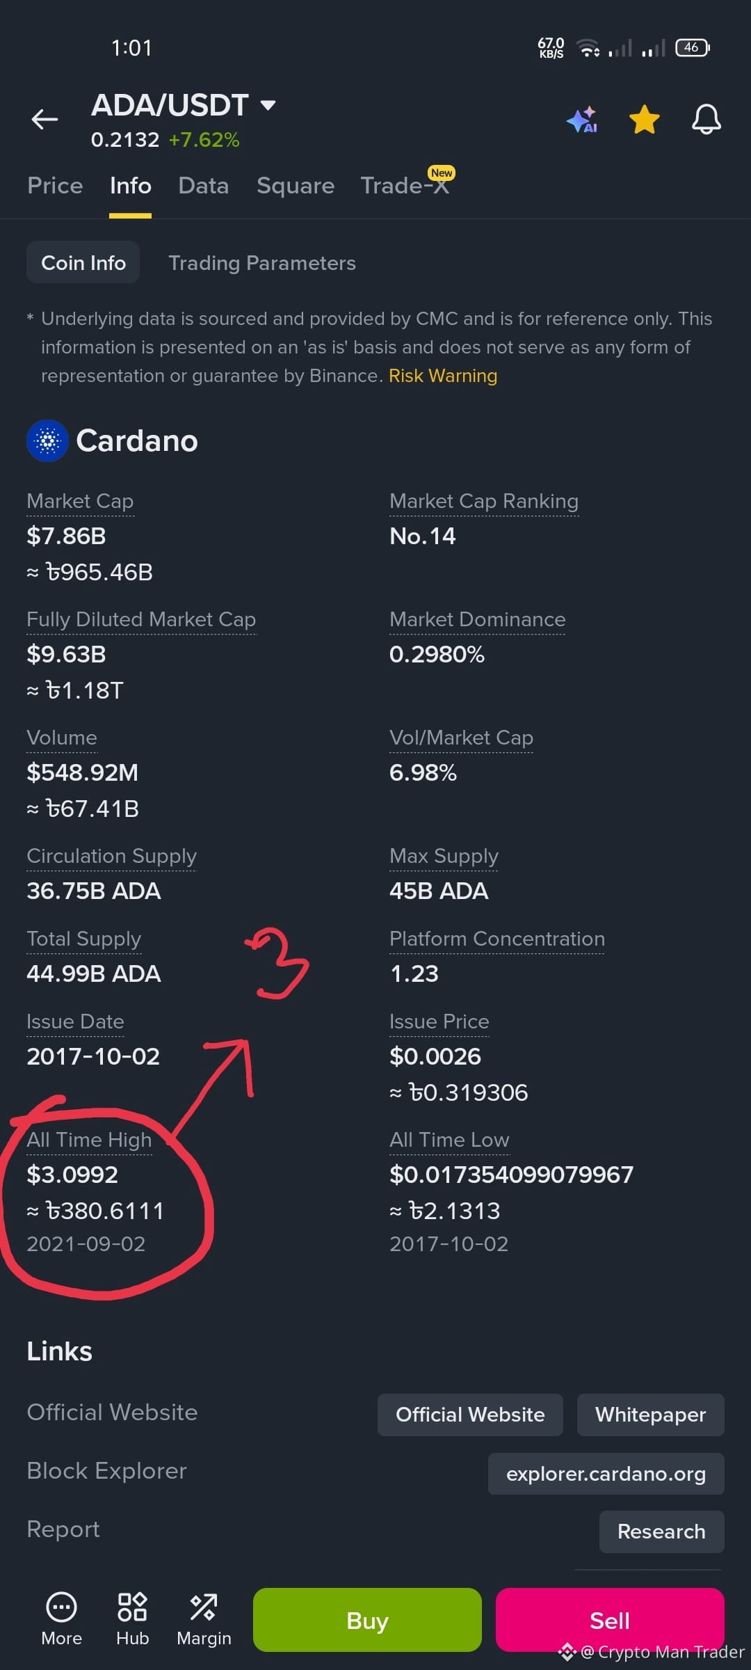Open price alert bell icon
This screenshot has width=751, height=1670.
[x=706, y=119]
